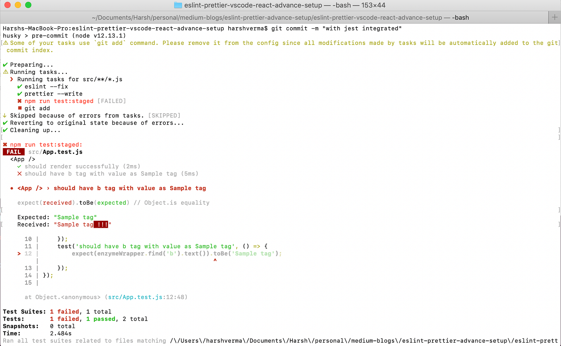
Task: Click the highlighted '!!!' in the Received value
Action: pos(101,225)
